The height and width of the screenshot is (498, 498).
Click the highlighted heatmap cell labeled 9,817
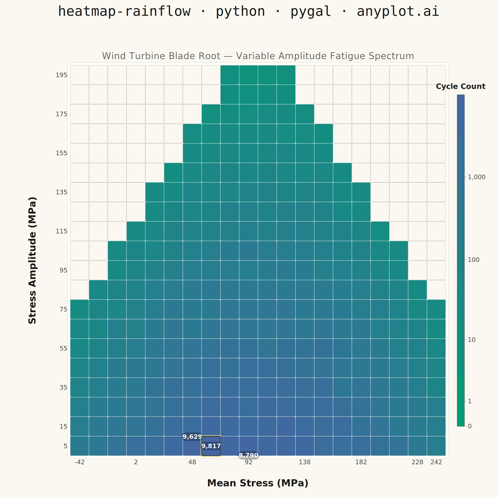211,446
